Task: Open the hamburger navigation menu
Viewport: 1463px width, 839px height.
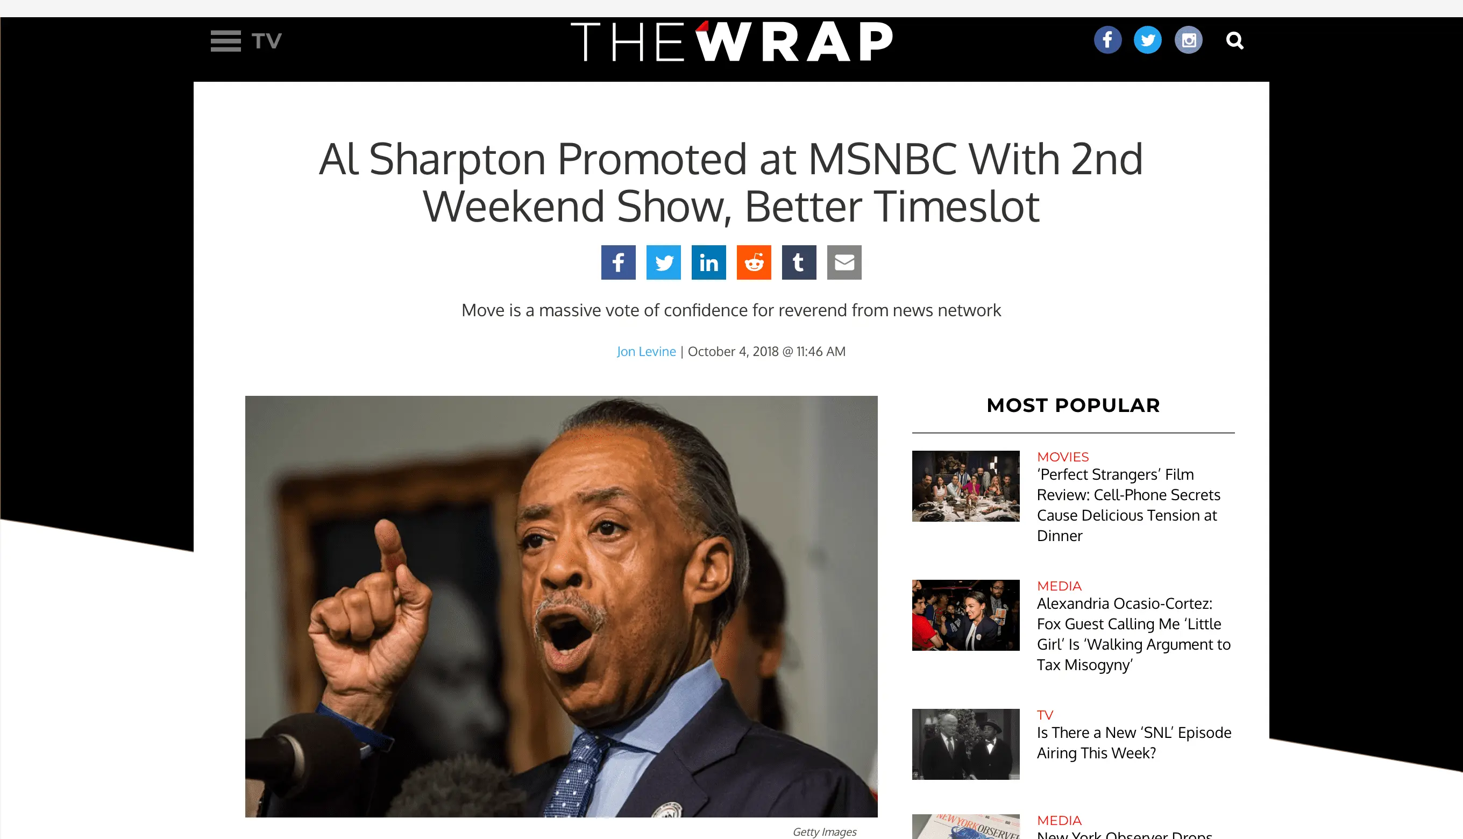Action: (x=225, y=41)
